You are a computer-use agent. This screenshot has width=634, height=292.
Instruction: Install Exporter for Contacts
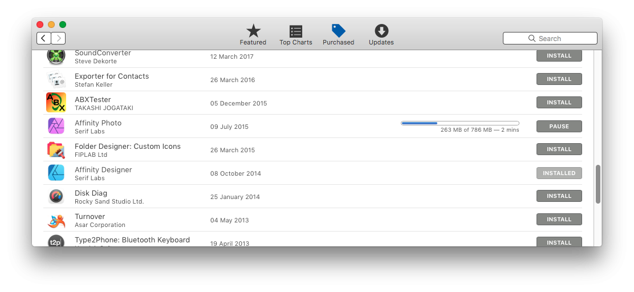[x=559, y=79]
